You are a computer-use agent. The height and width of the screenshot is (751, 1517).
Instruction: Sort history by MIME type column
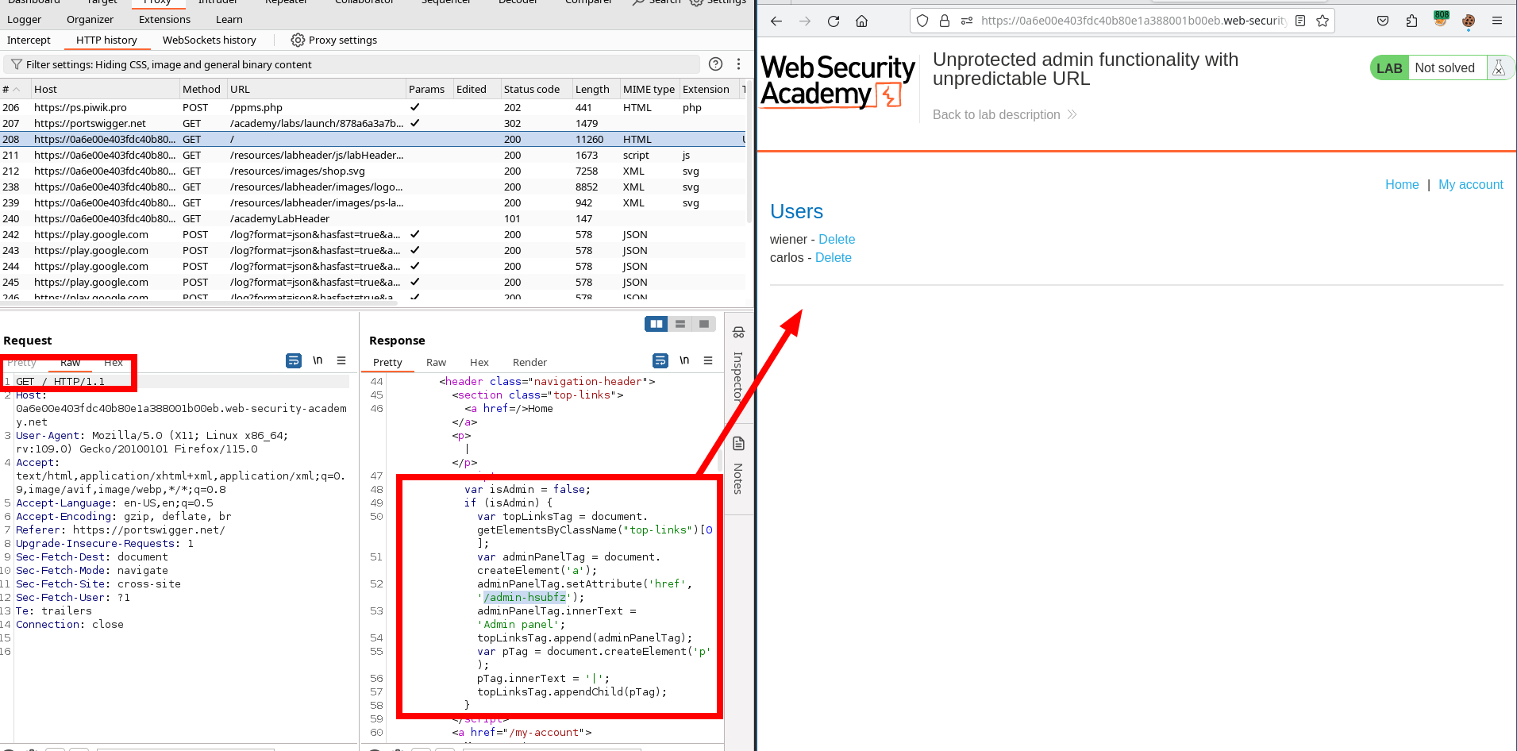(x=649, y=89)
